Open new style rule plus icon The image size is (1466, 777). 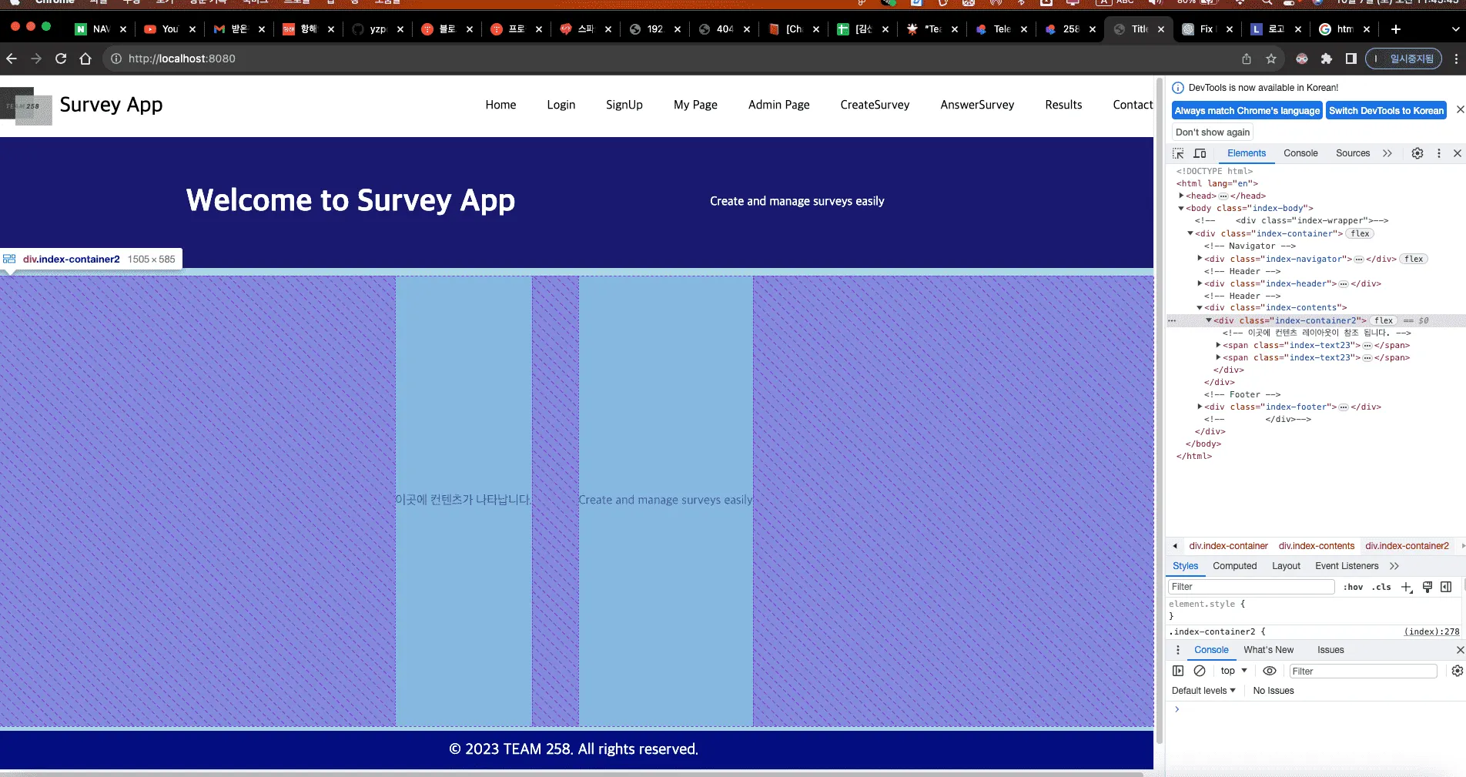pyautogui.click(x=1407, y=587)
